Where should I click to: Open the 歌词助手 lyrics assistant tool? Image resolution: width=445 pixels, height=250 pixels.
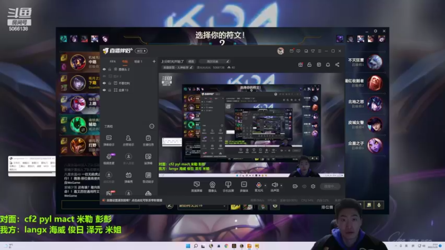(x=148, y=177)
